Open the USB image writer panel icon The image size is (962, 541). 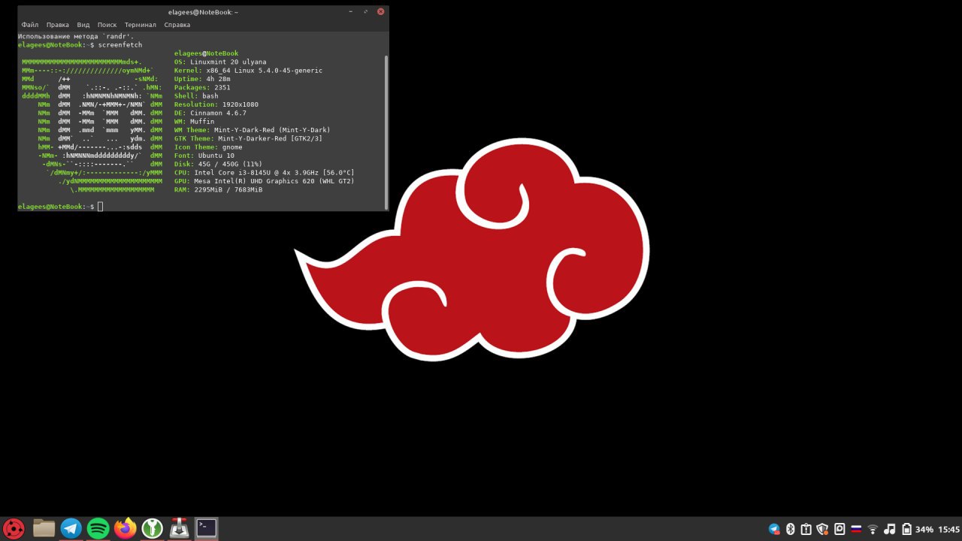click(179, 528)
